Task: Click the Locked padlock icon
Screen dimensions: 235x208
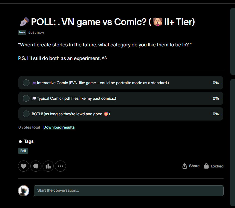Action: (x=206, y=166)
